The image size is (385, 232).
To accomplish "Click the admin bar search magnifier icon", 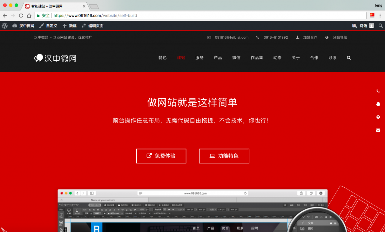I will 380,26.
